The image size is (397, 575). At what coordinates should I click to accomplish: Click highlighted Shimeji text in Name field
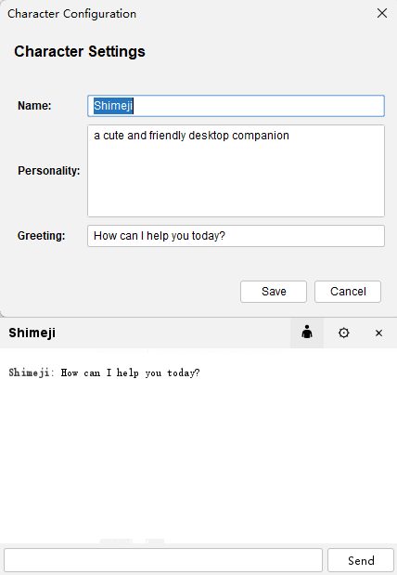point(113,106)
